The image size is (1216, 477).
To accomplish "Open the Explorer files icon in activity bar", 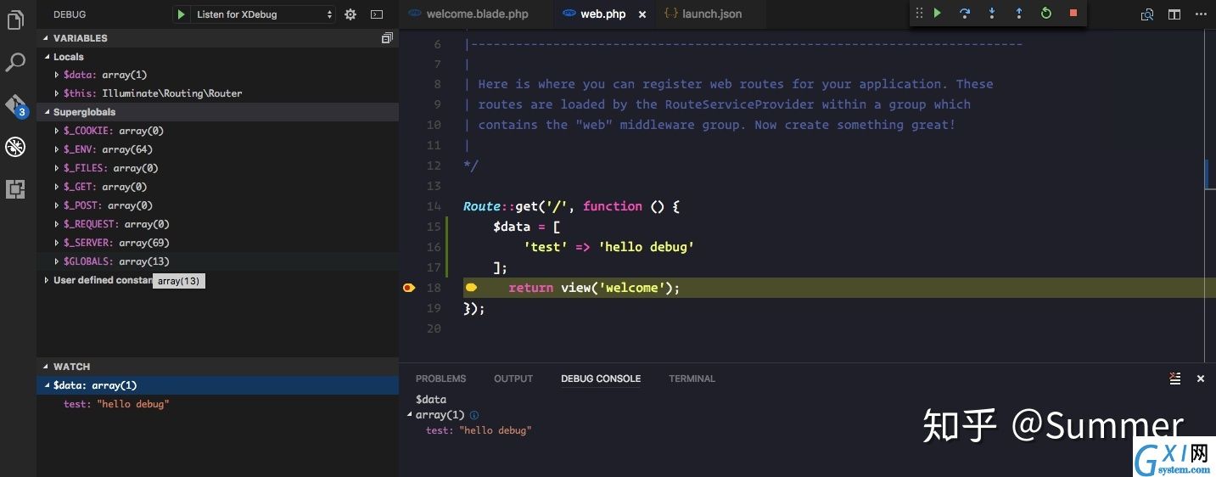I will pos(15,20).
